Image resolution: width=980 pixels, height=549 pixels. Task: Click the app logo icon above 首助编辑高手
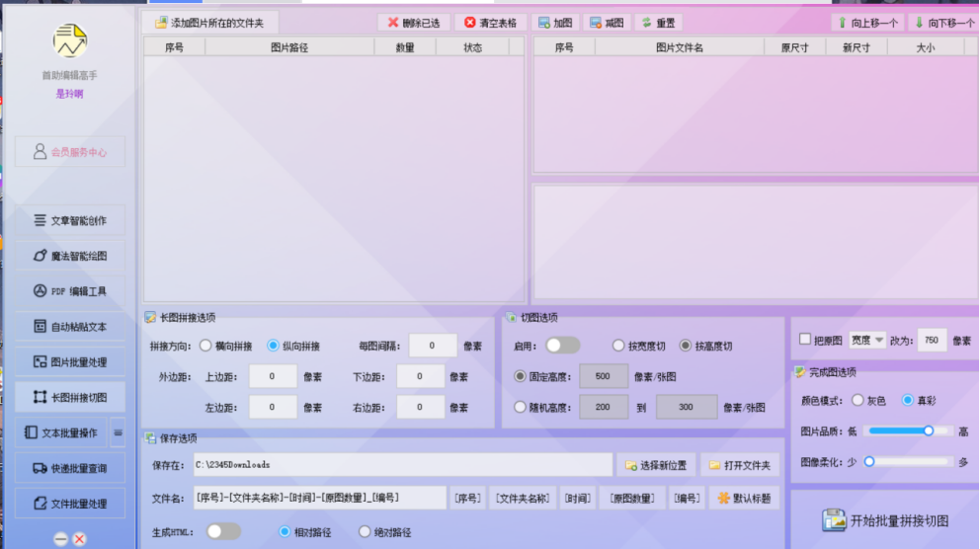coord(69,41)
